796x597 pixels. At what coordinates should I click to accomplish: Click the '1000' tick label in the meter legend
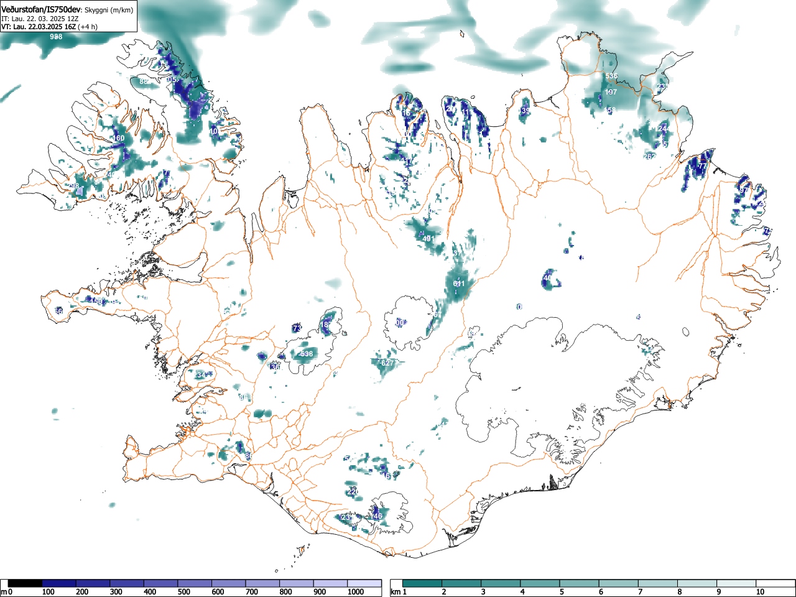click(355, 592)
